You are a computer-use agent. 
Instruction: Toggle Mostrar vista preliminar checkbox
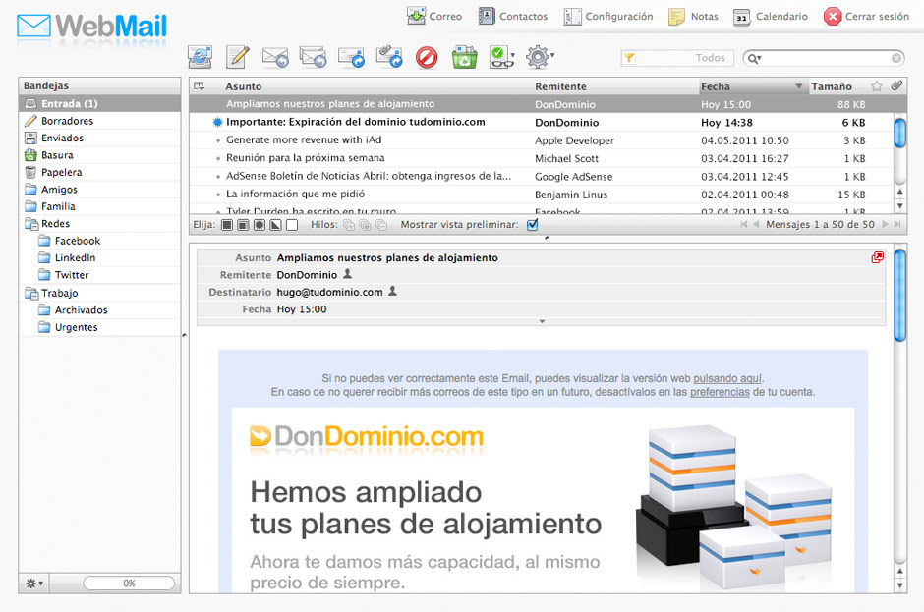click(x=533, y=224)
